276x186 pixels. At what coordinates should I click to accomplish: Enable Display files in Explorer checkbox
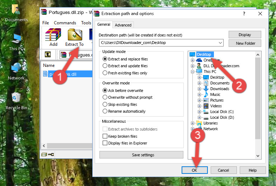(x=105, y=143)
